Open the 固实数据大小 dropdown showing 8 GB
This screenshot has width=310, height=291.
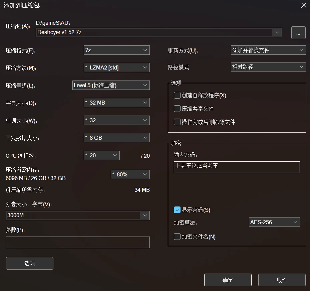117,138
